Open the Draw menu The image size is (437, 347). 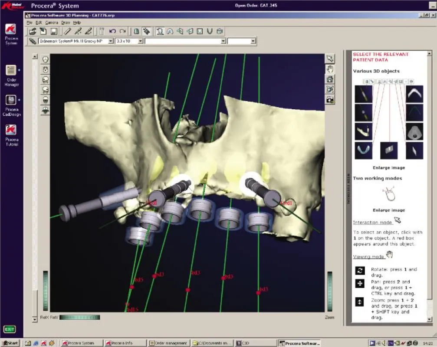tap(66, 23)
